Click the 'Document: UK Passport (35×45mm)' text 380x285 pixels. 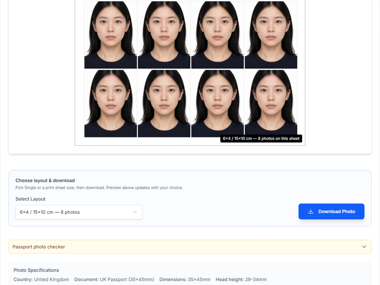click(114, 279)
